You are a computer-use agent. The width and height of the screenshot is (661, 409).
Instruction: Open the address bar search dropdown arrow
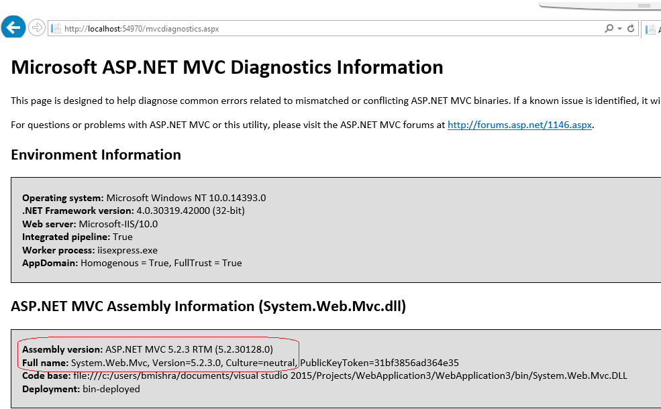point(619,28)
